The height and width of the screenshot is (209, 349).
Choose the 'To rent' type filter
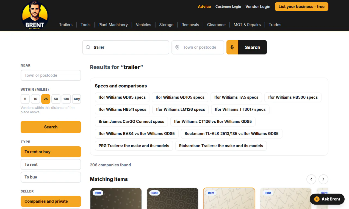(x=51, y=164)
